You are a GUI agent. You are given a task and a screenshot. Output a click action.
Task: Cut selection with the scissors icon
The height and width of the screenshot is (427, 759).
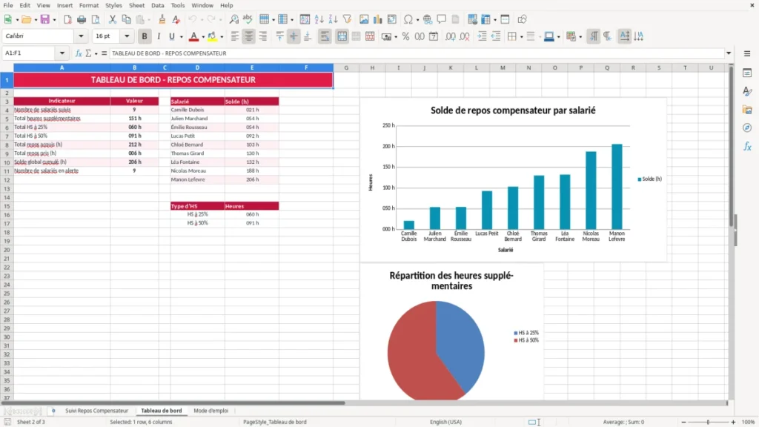(113, 19)
